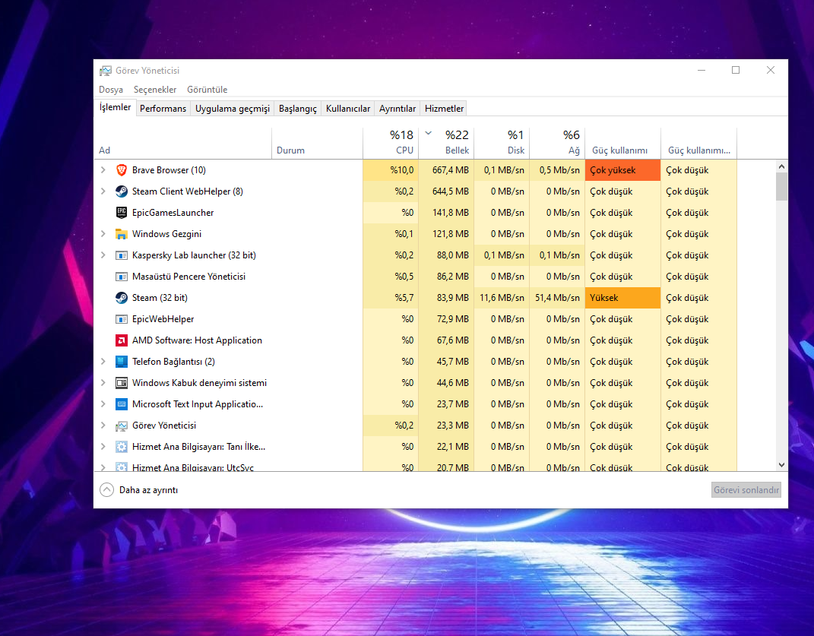Sort by the Ağ column header

(x=558, y=143)
